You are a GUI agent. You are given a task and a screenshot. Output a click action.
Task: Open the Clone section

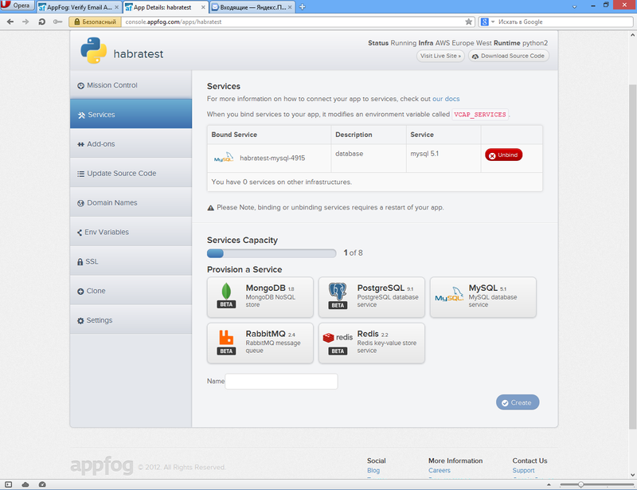(x=131, y=291)
